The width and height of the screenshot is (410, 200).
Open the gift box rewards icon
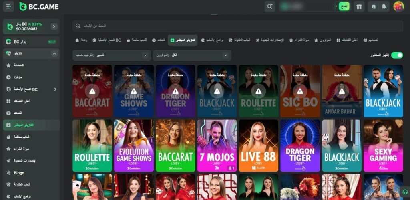[x=359, y=6]
